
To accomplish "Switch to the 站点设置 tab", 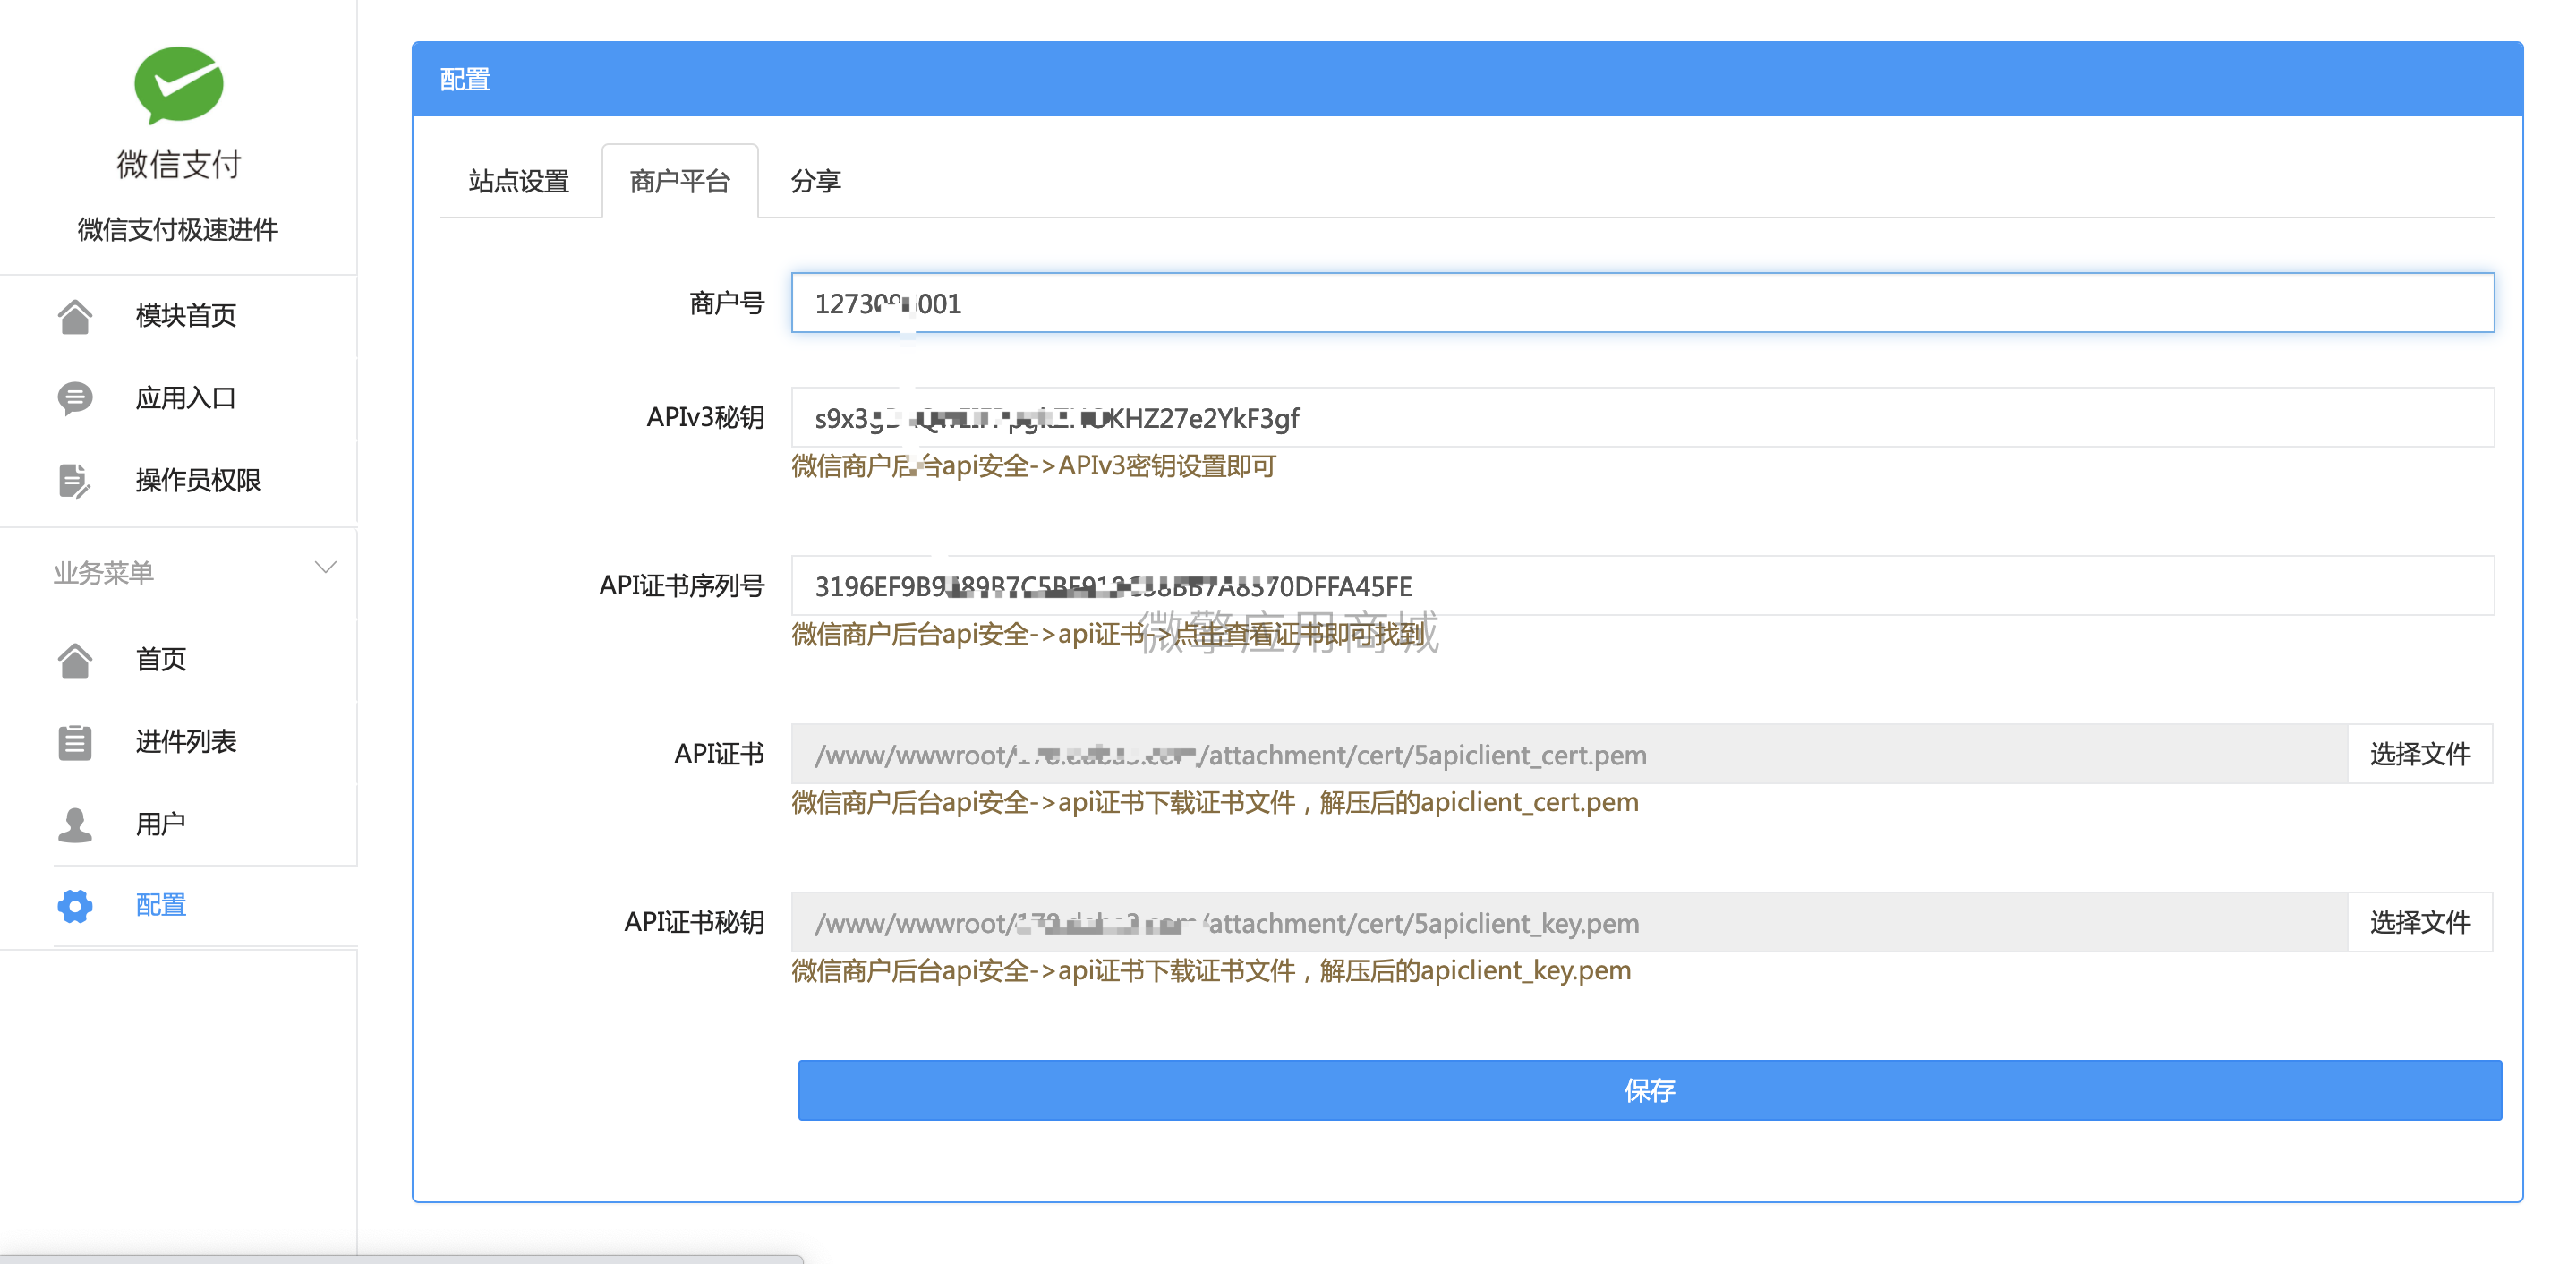I will (519, 182).
